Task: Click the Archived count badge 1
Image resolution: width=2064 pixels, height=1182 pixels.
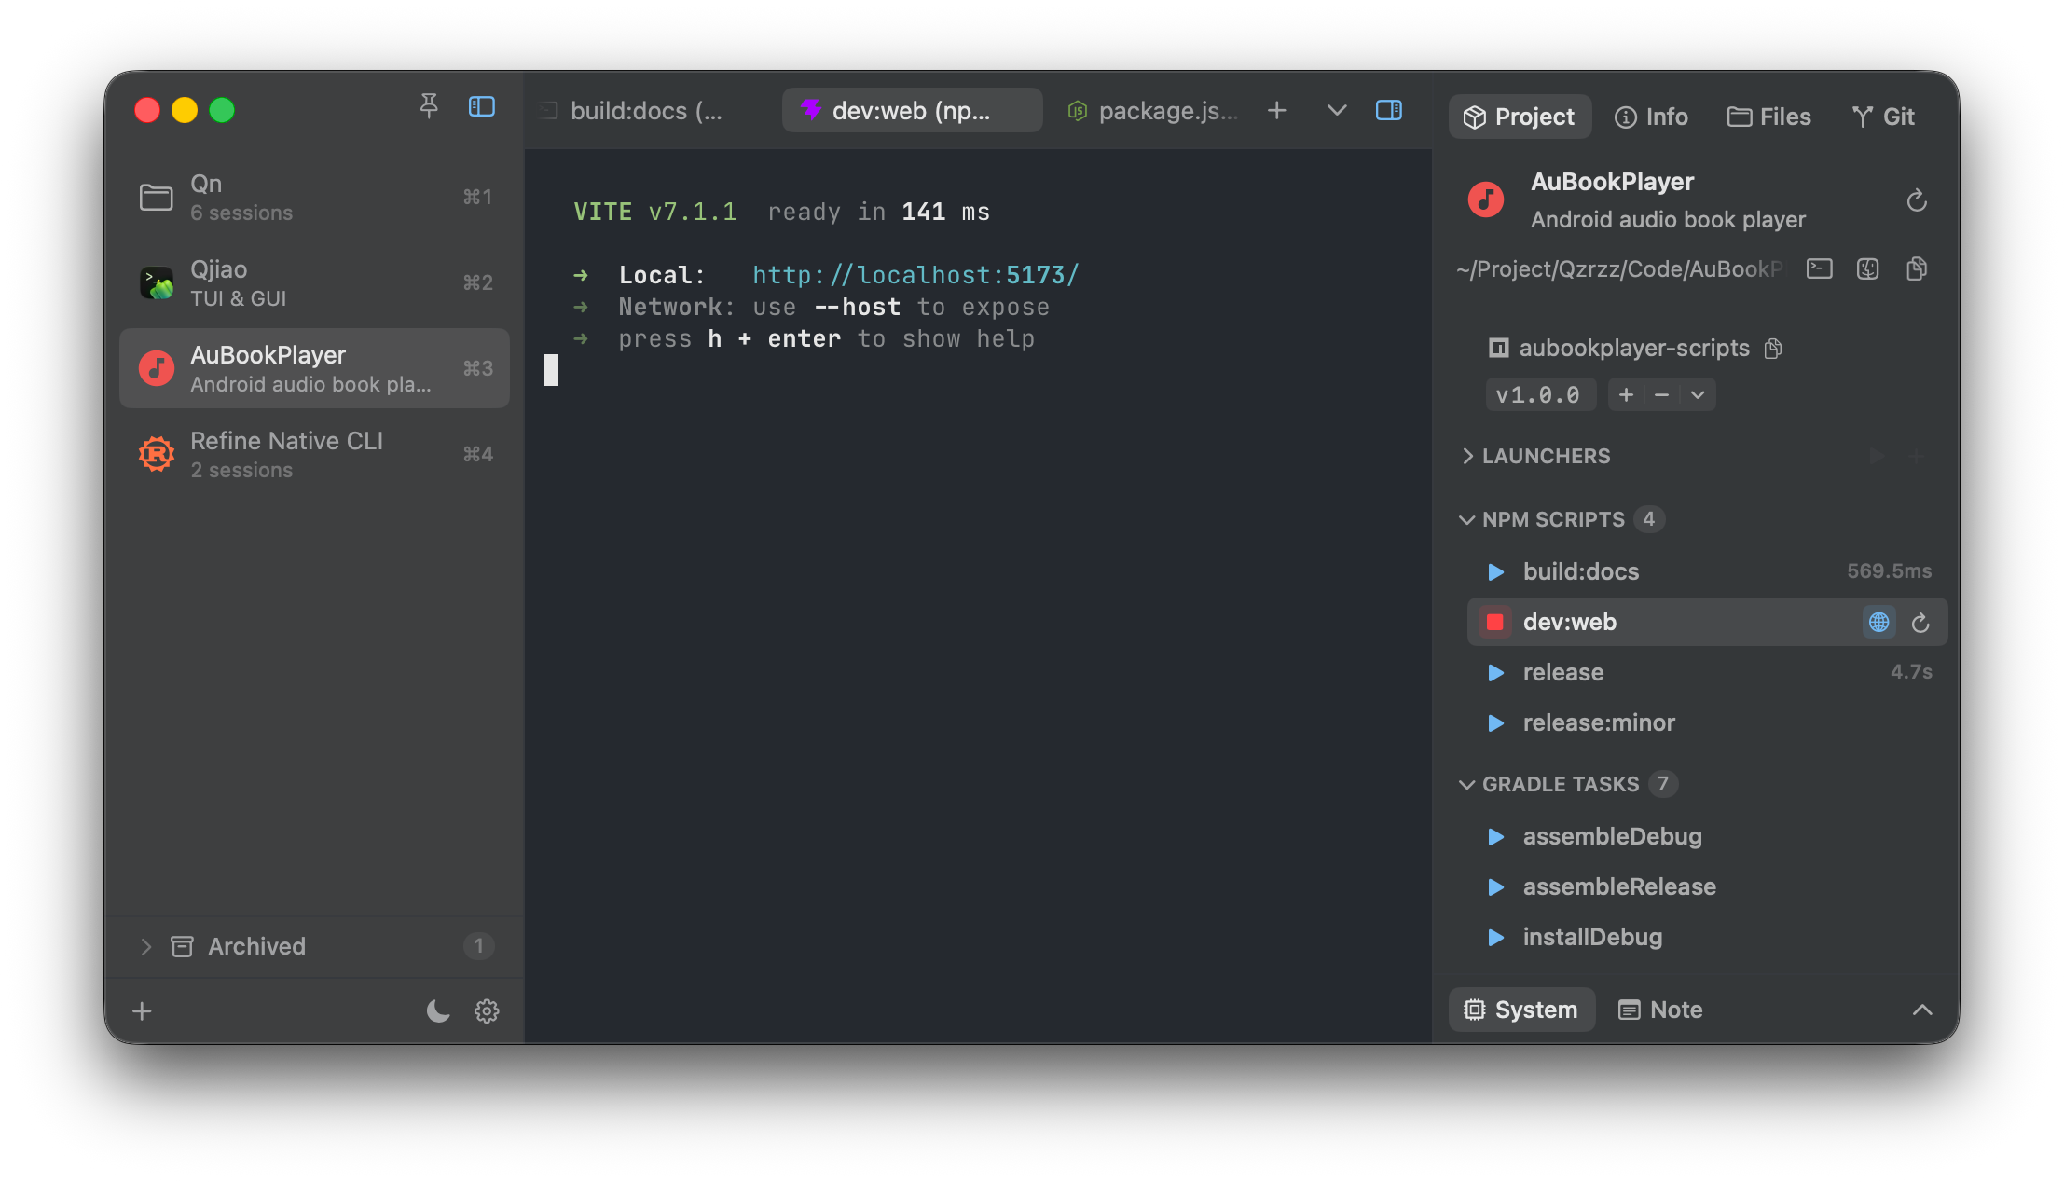Action: click(x=478, y=946)
